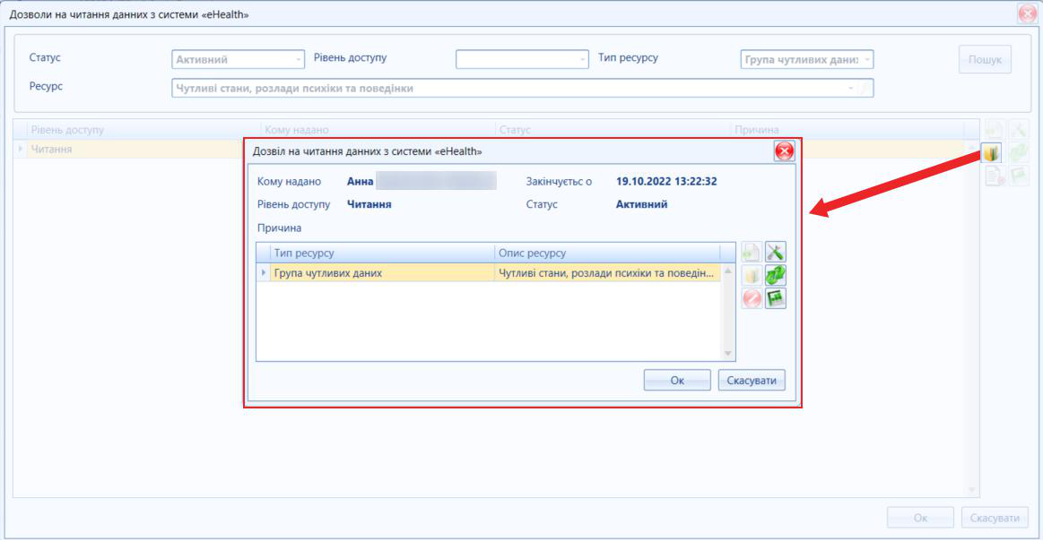Viewport: 1043px width, 541px height.
Task: Click the Рівень доступу column header in the background grid
Action: point(143,130)
